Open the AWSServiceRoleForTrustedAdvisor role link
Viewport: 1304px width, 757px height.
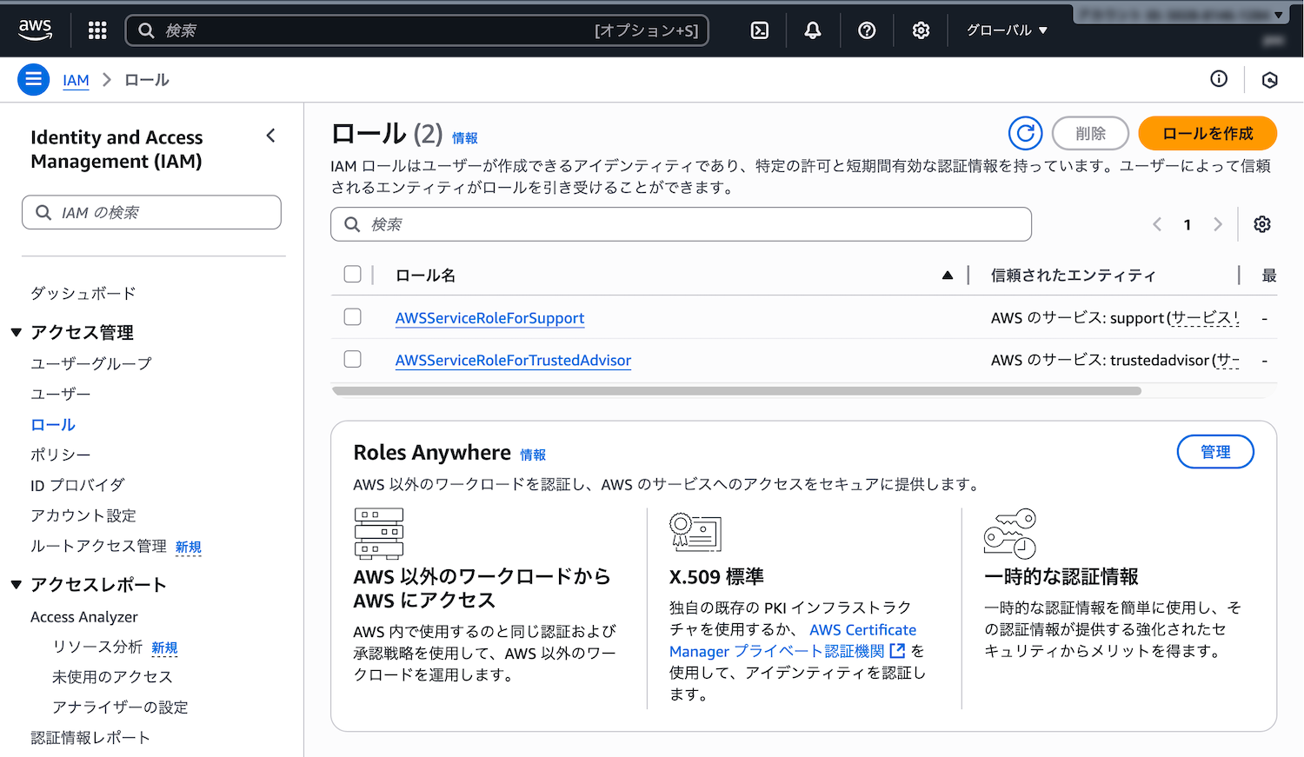pos(513,360)
